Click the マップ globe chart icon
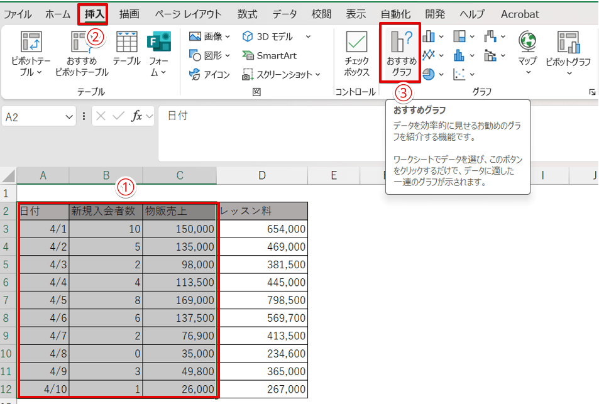The width and height of the screenshot is (599, 404). (527, 44)
